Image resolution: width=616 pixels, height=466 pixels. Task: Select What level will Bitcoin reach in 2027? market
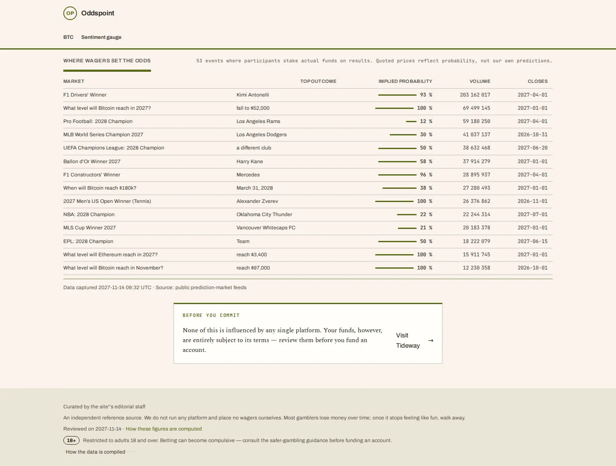(x=107, y=108)
